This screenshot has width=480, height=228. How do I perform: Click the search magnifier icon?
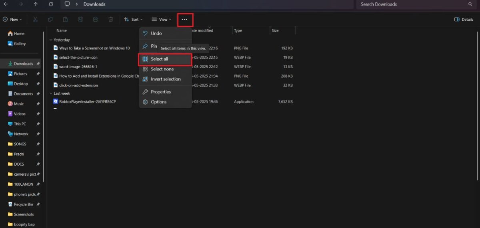(470, 4)
